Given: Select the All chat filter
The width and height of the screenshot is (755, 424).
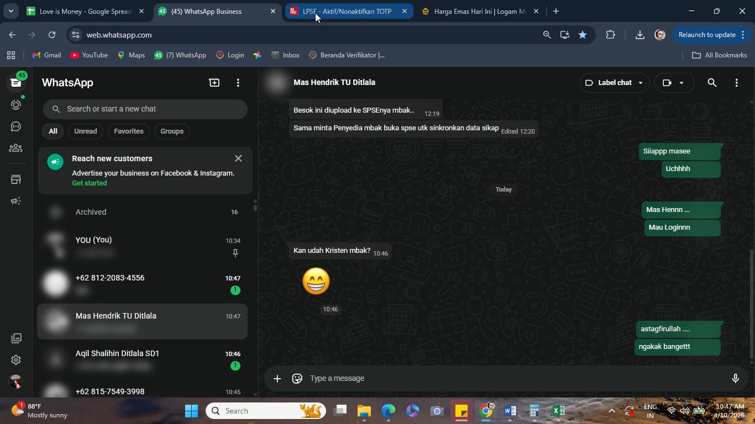Looking at the screenshot, I should point(53,131).
